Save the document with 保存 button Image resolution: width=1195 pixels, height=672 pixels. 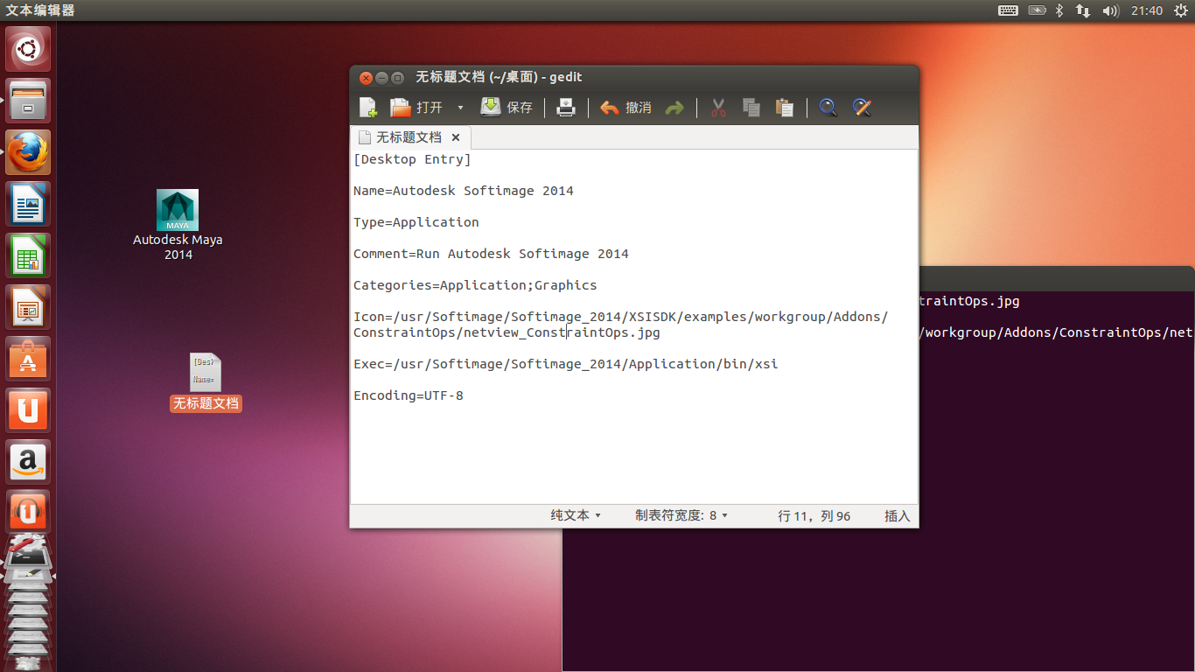pyautogui.click(x=507, y=108)
